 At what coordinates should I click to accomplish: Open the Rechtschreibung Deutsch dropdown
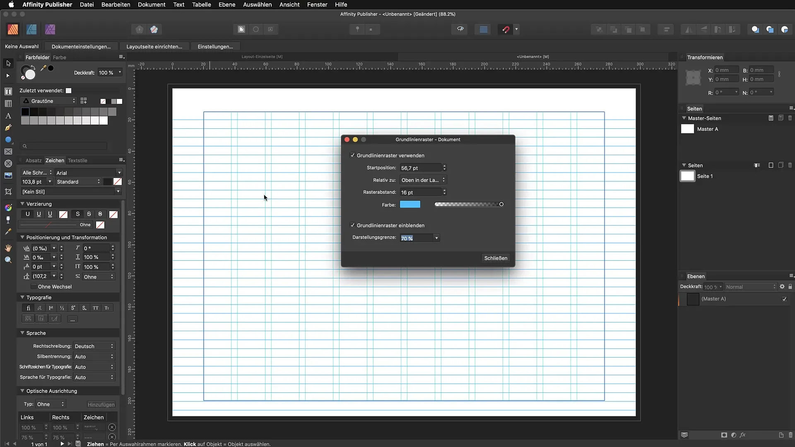[x=94, y=346]
